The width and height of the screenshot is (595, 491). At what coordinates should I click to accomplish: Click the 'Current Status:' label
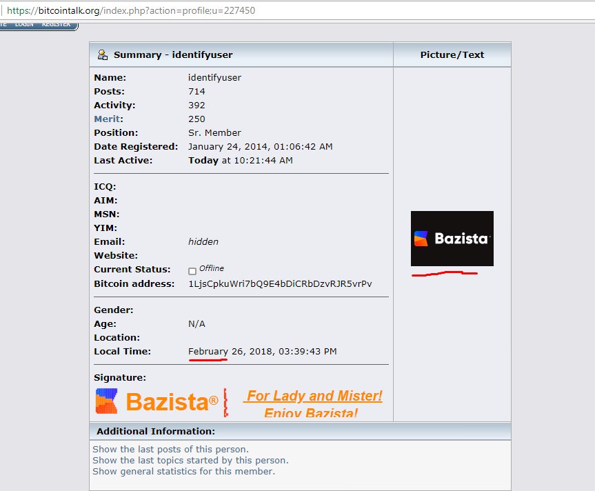(132, 270)
